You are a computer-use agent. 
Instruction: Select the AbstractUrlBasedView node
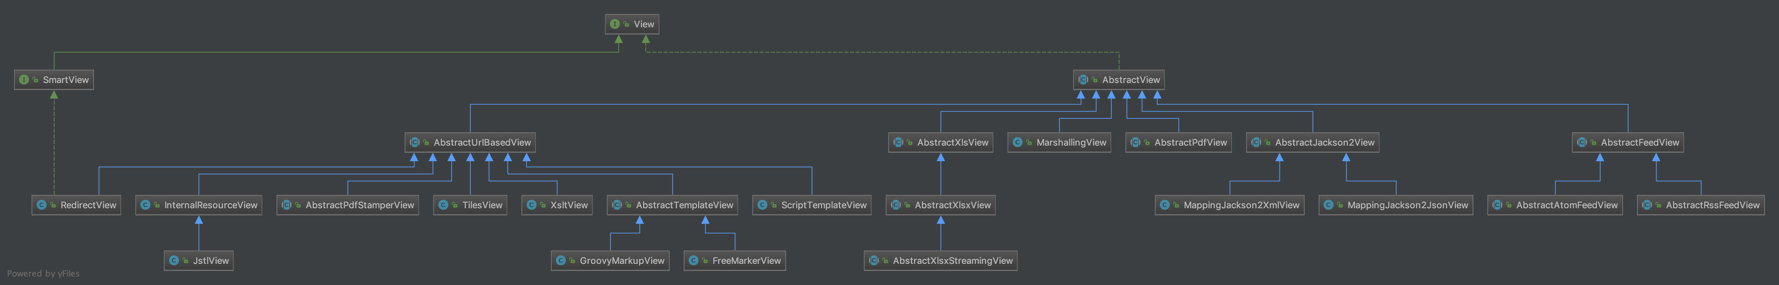470,142
